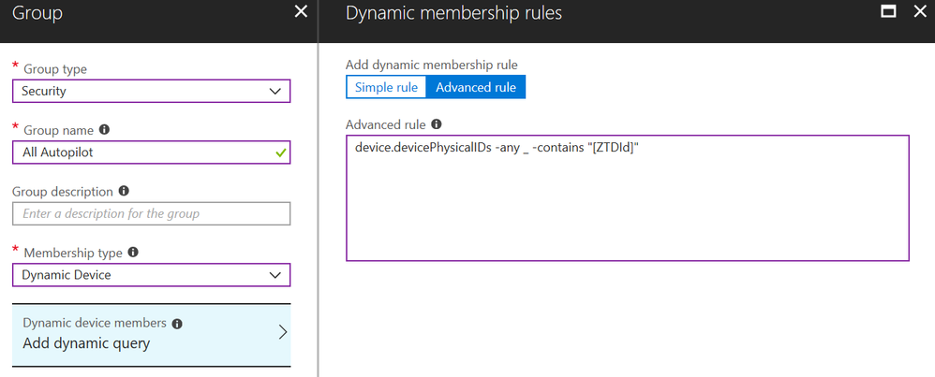
Task: Close the Group blade
Action: (x=301, y=12)
